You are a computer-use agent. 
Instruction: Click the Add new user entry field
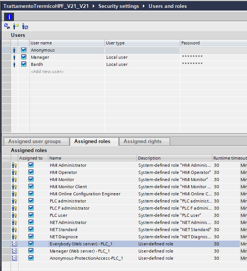(x=67, y=72)
